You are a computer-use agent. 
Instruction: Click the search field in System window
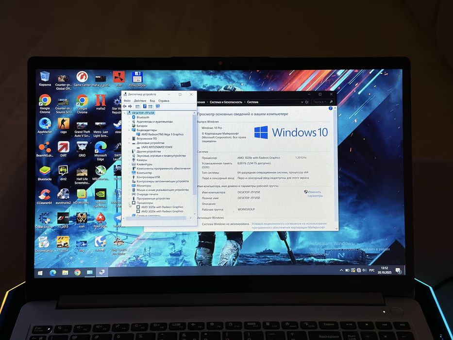(323, 102)
